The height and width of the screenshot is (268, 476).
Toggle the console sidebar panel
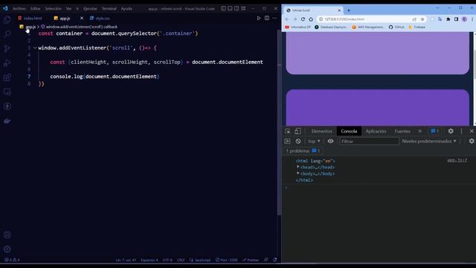click(x=287, y=141)
